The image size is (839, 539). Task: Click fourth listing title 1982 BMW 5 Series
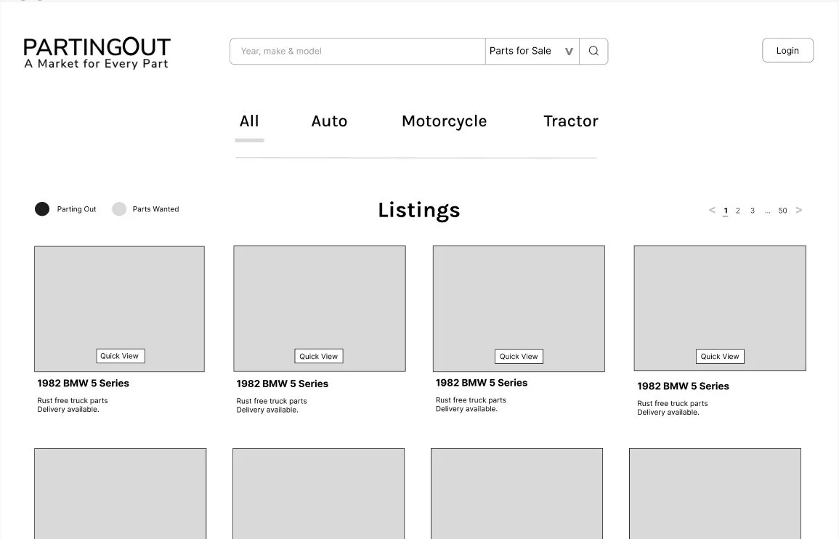683,386
